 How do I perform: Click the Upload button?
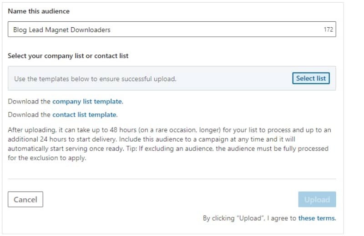tap(317, 199)
